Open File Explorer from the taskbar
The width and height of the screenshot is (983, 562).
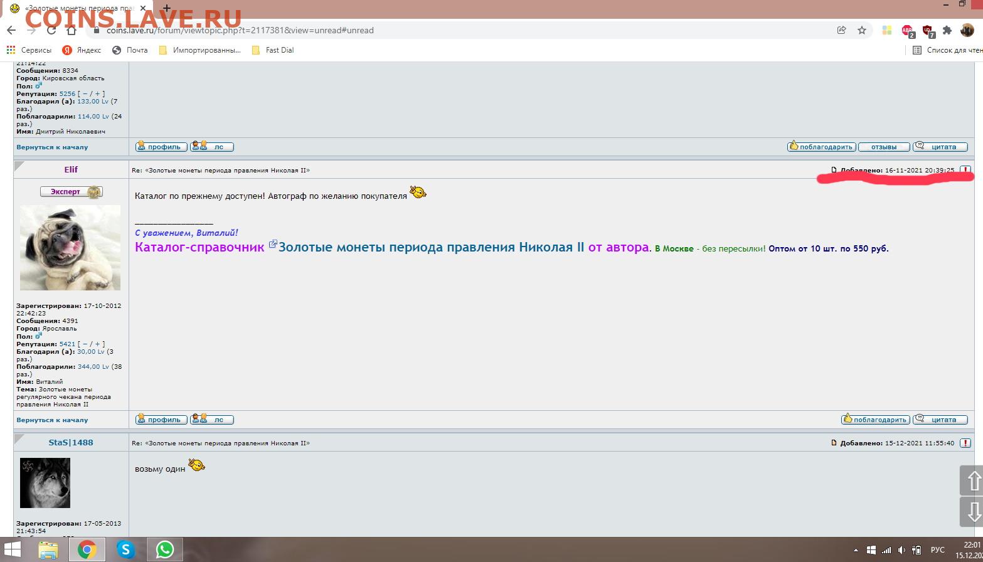tap(48, 549)
